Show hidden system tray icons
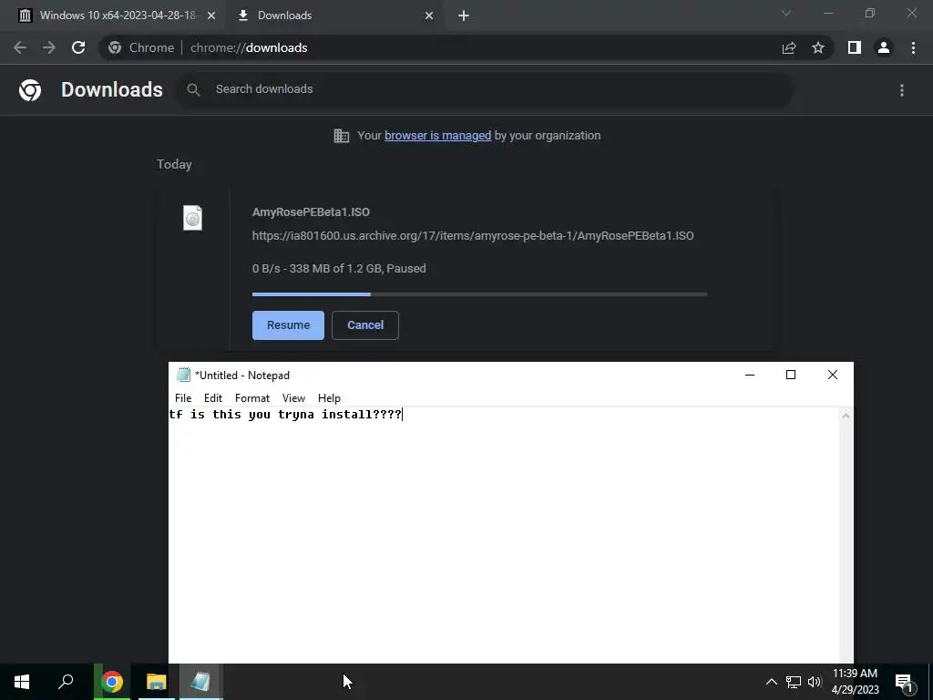 click(771, 682)
